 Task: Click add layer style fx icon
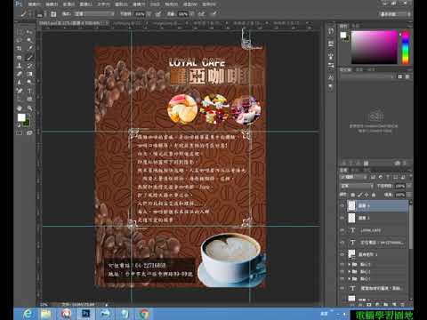pyautogui.click(x=360, y=304)
